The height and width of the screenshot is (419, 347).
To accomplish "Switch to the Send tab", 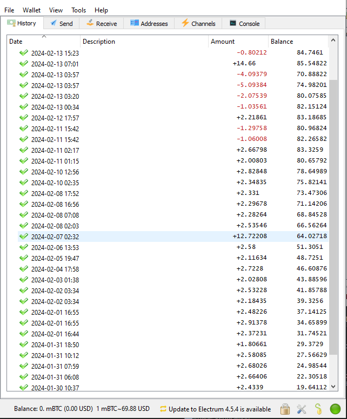I will pyautogui.click(x=62, y=24).
